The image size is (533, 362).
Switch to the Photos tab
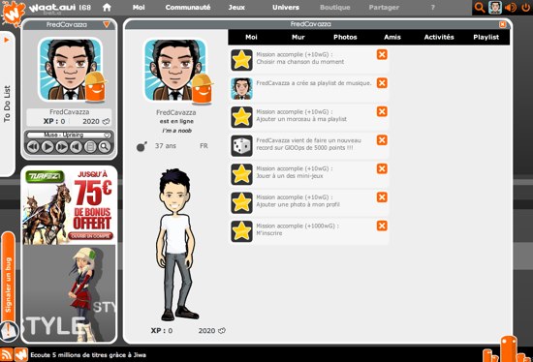pos(345,38)
